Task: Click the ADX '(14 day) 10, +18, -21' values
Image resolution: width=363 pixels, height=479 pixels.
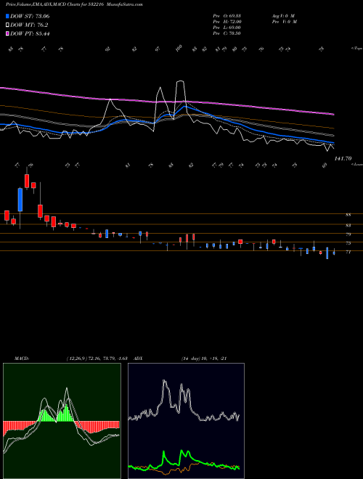Action: pos(204,359)
